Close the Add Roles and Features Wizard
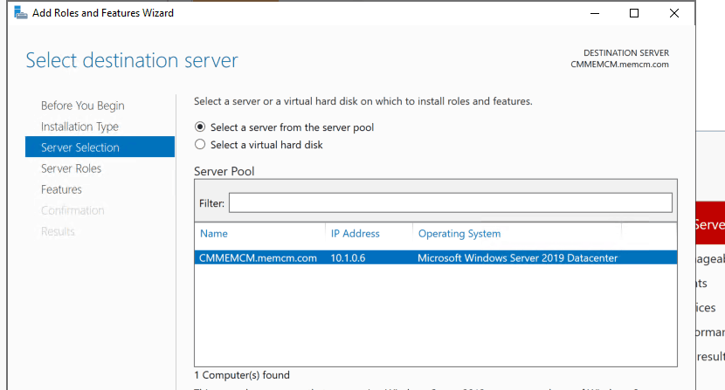This screenshot has height=390, width=725. click(x=674, y=13)
